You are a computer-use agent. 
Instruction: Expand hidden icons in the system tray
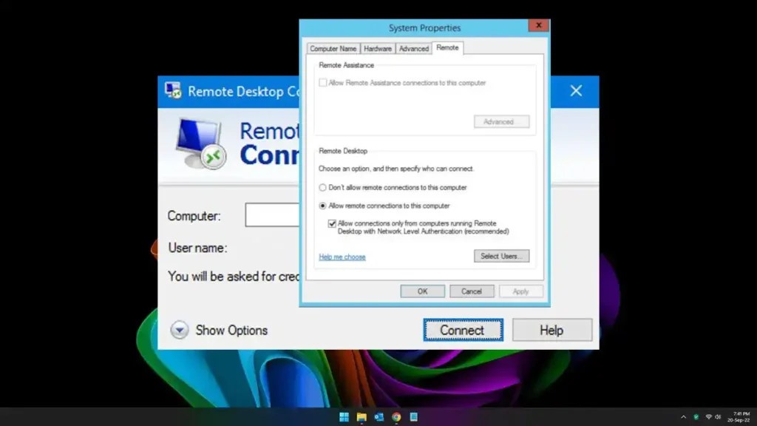(684, 416)
